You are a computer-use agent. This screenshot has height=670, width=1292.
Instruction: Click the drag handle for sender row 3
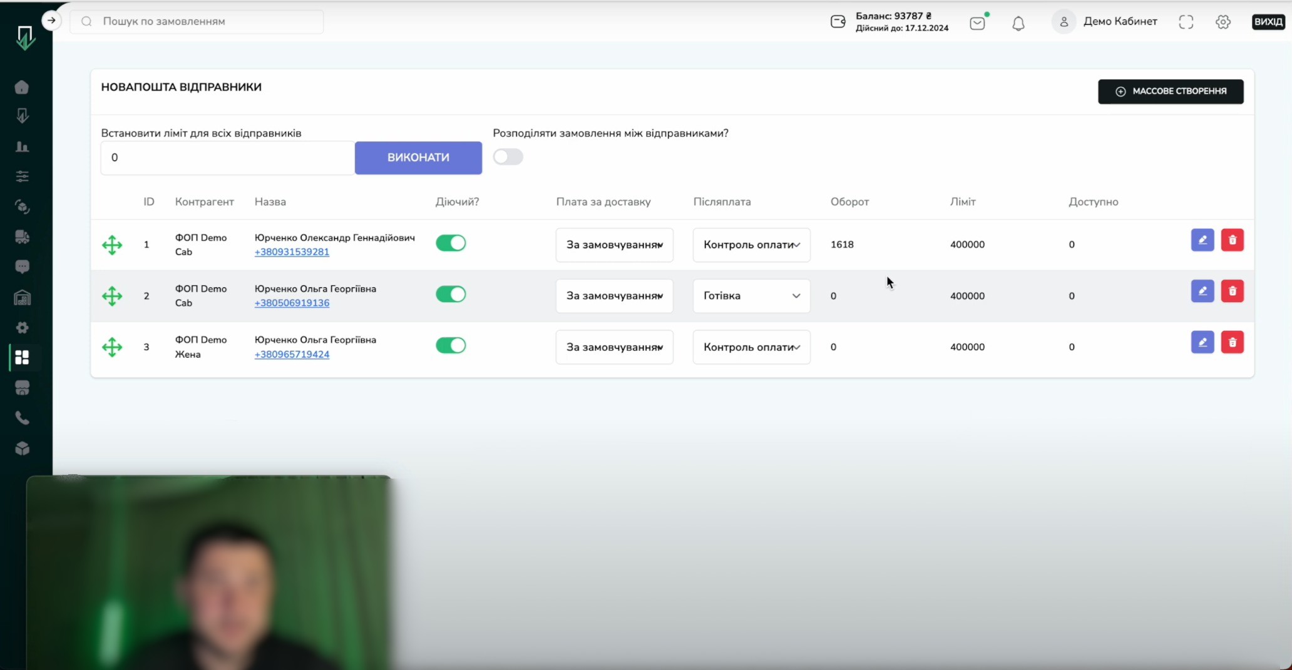pos(112,347)
